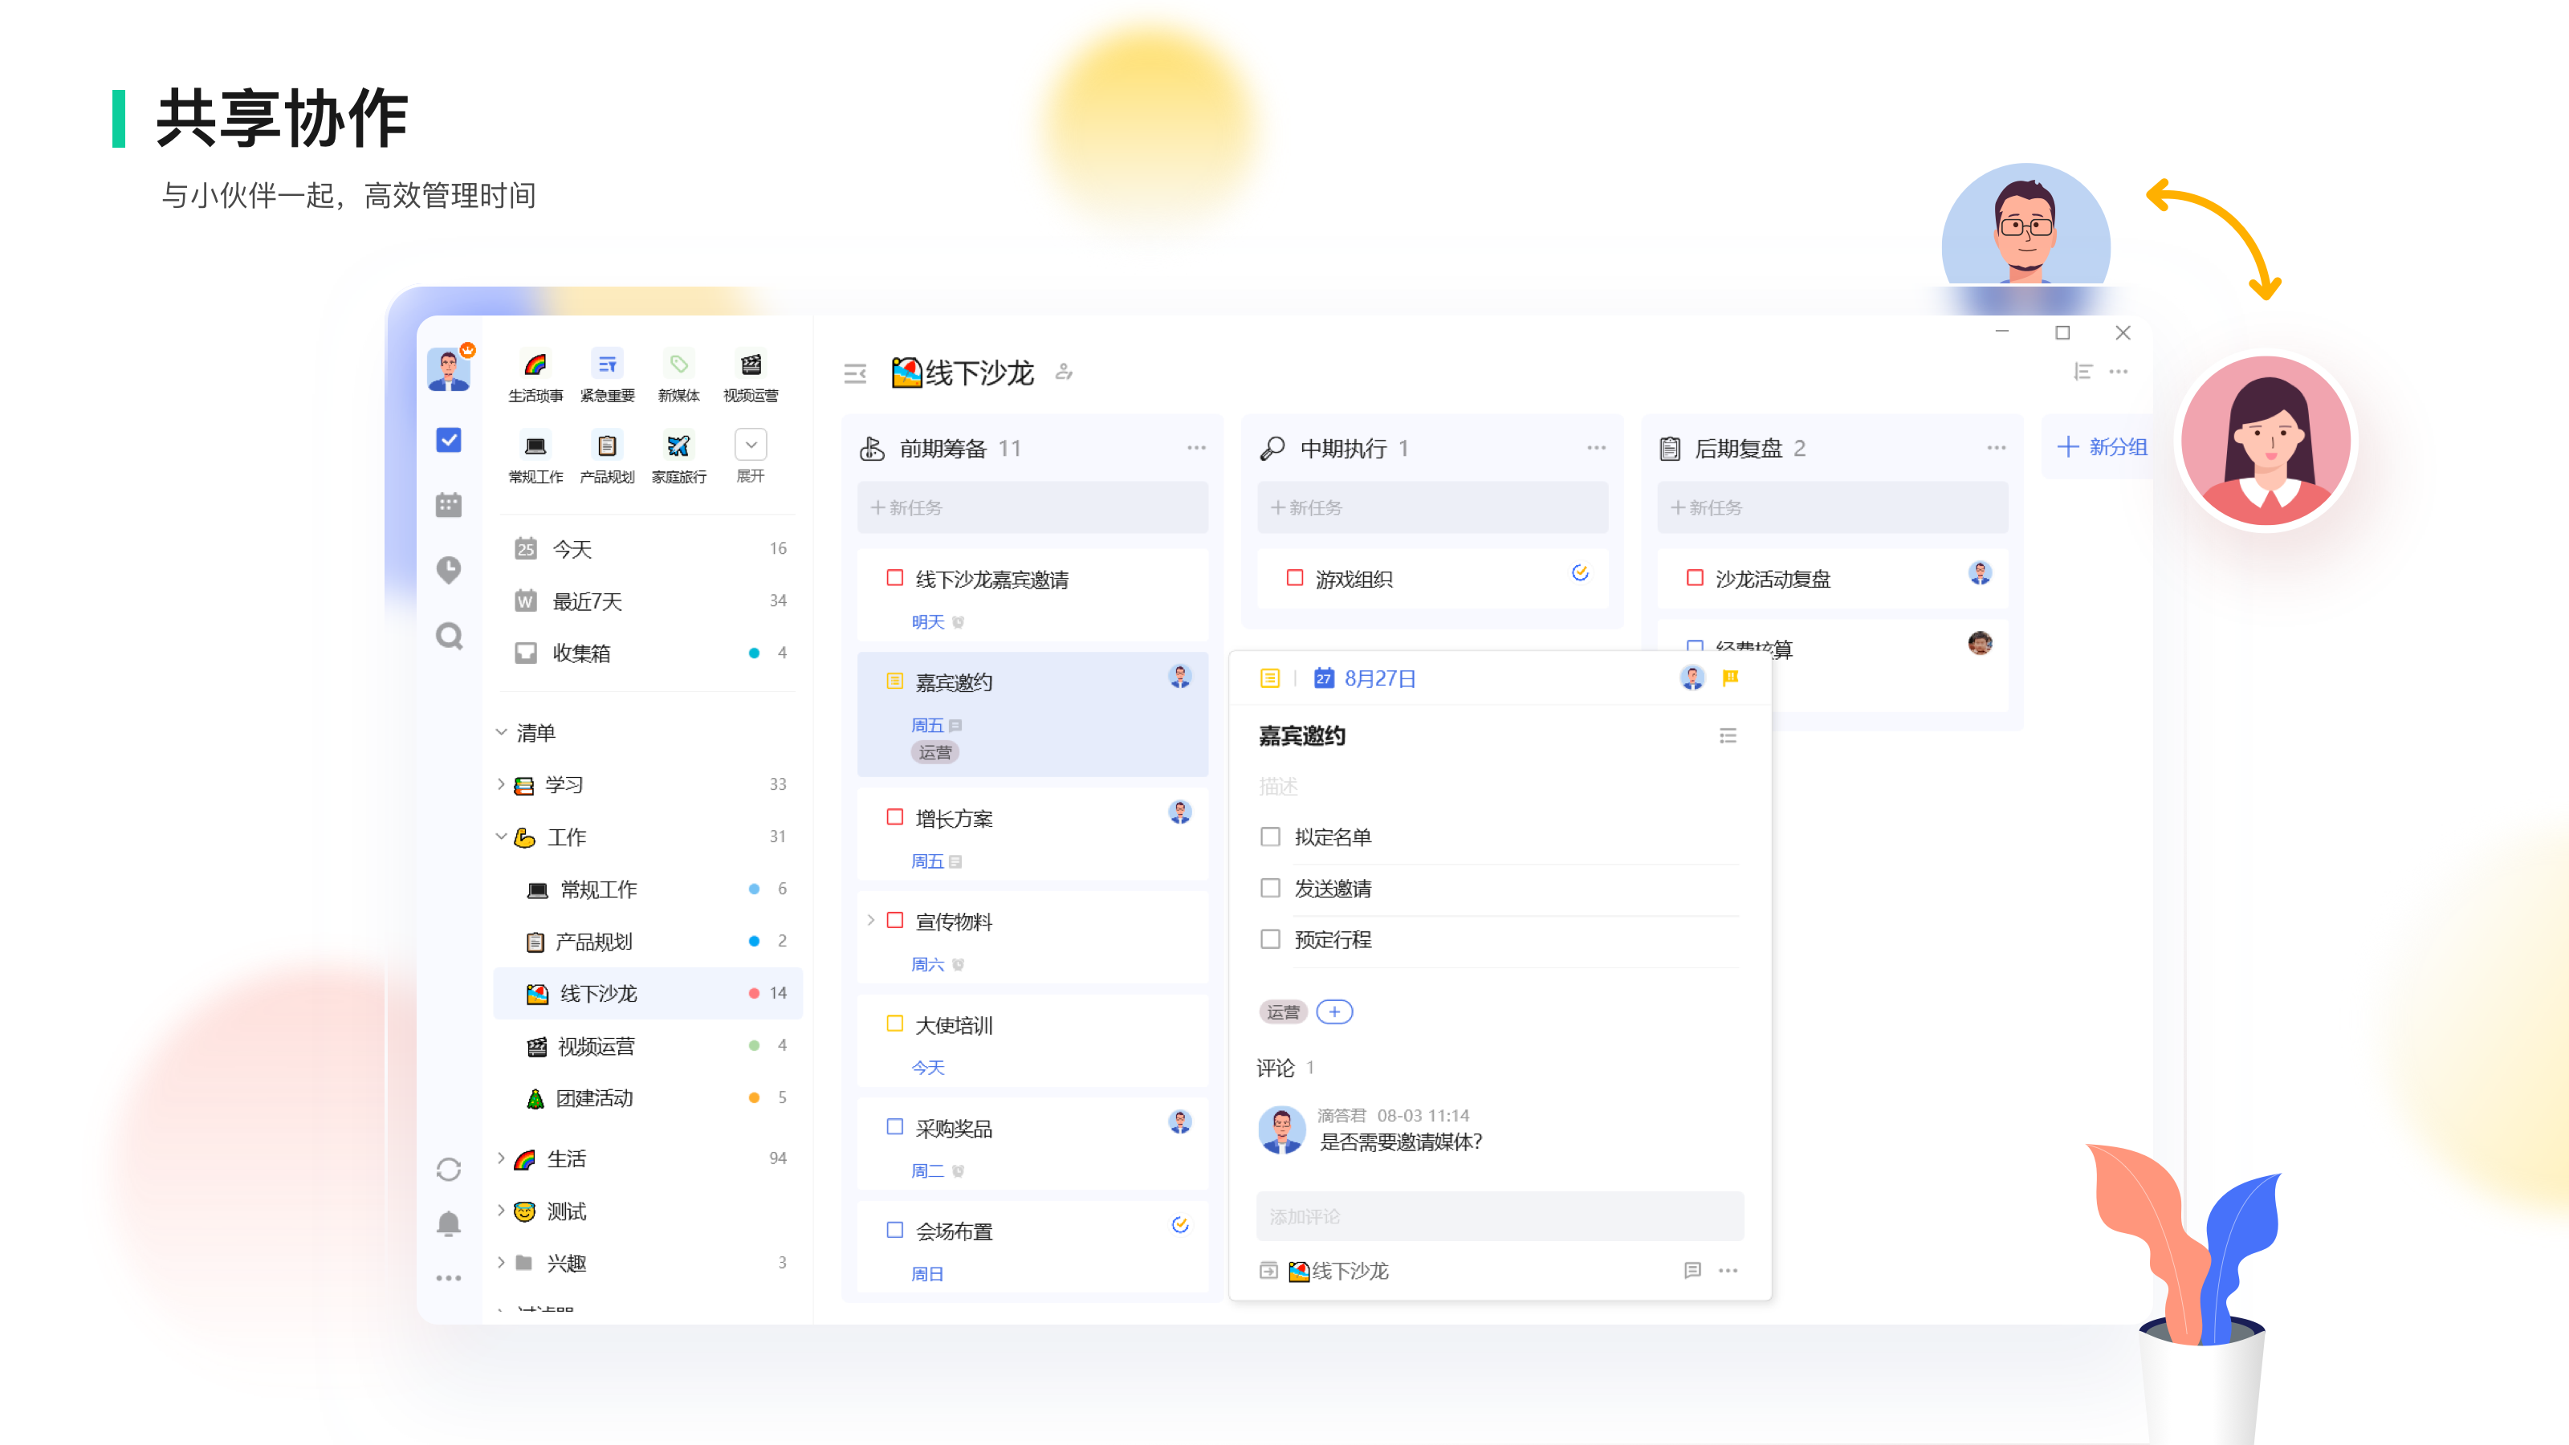Open the calendar view in the left sidebar
This screenshot has width=2569, height=1445.
click(x=449, y=503)
